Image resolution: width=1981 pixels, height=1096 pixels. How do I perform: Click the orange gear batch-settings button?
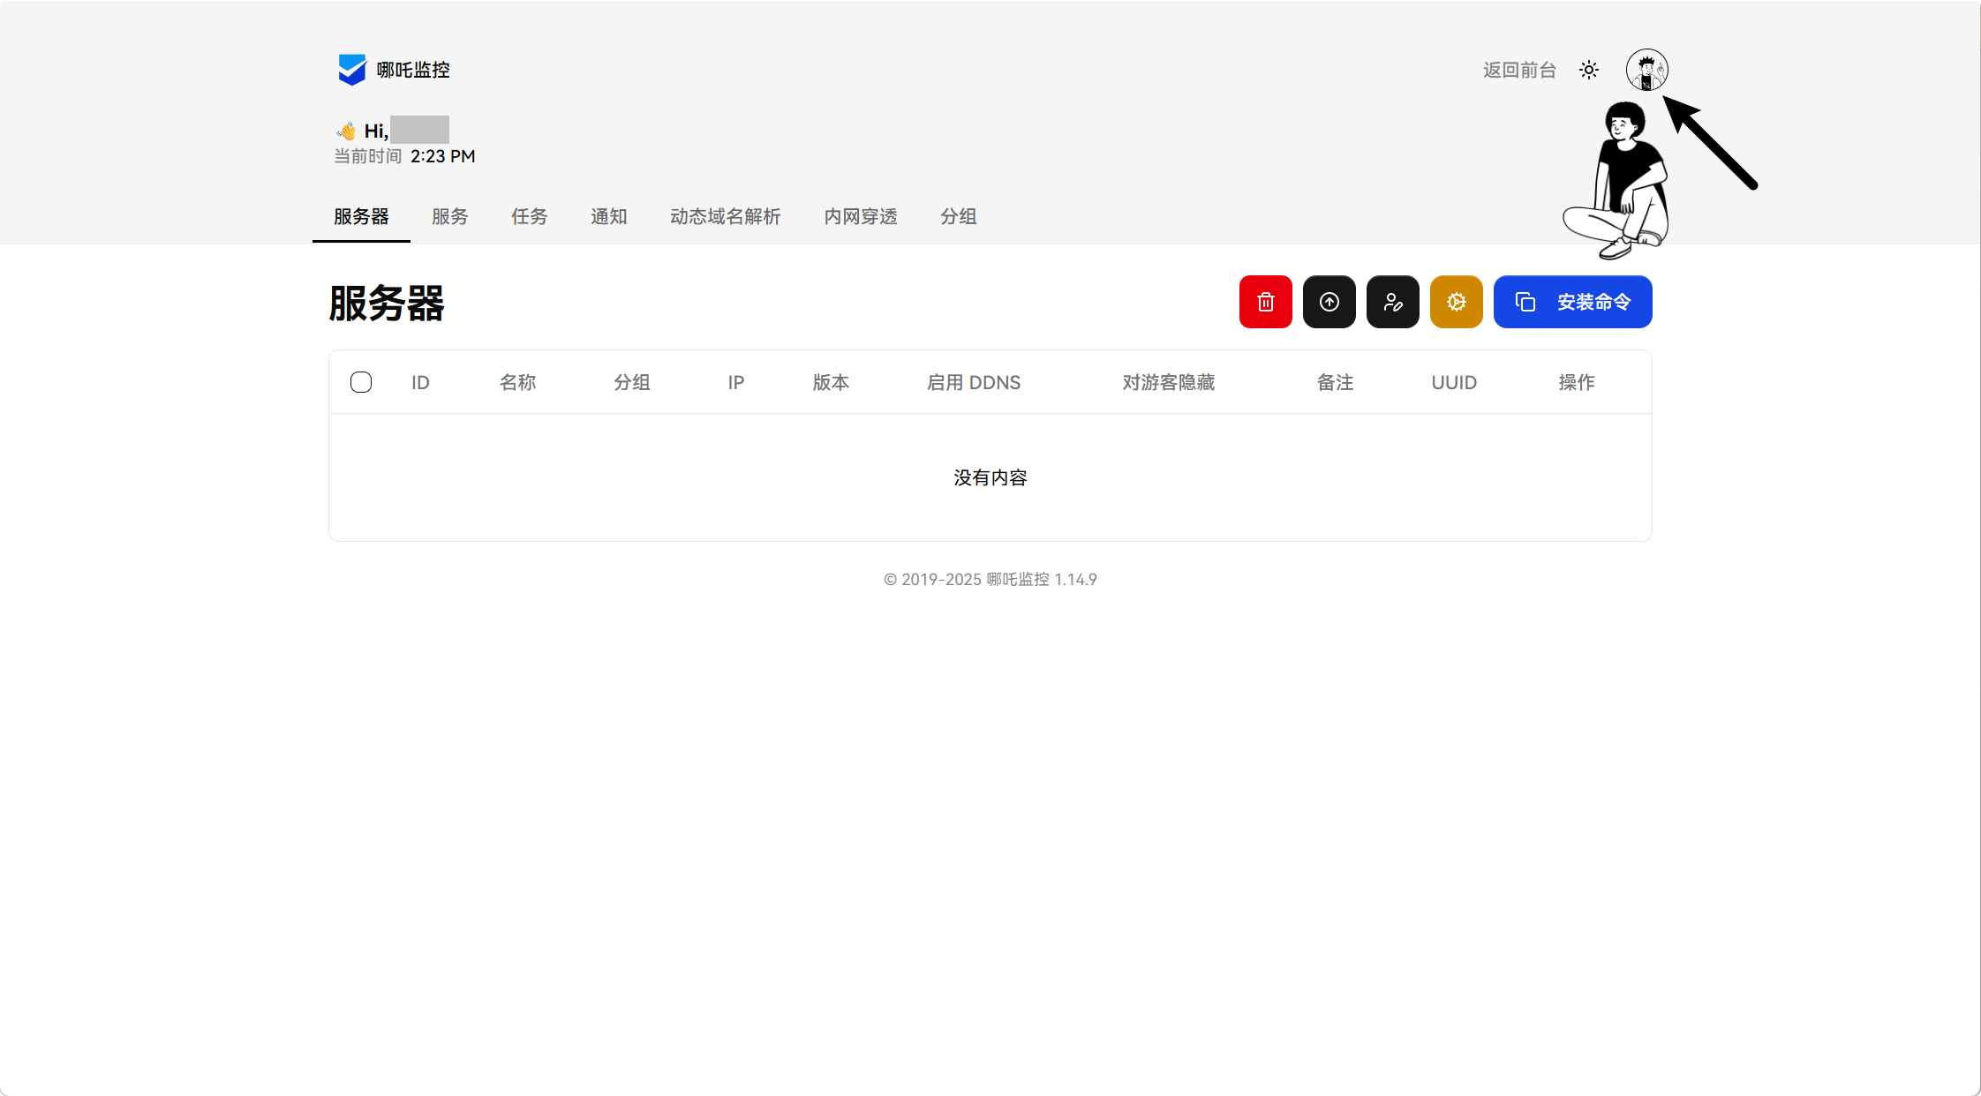point(1456,302)
